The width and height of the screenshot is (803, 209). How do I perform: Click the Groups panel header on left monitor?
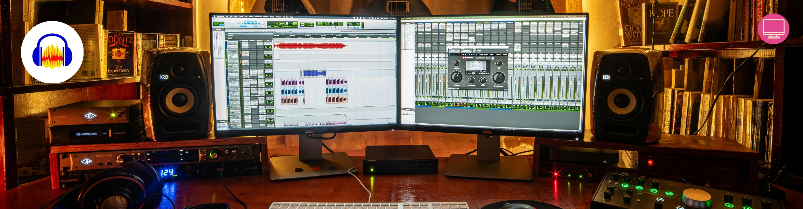coord(222,121)
